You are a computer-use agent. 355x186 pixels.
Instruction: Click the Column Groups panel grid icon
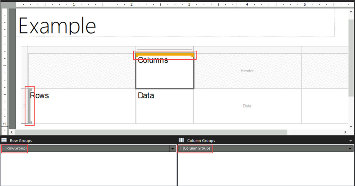(181, 140)
